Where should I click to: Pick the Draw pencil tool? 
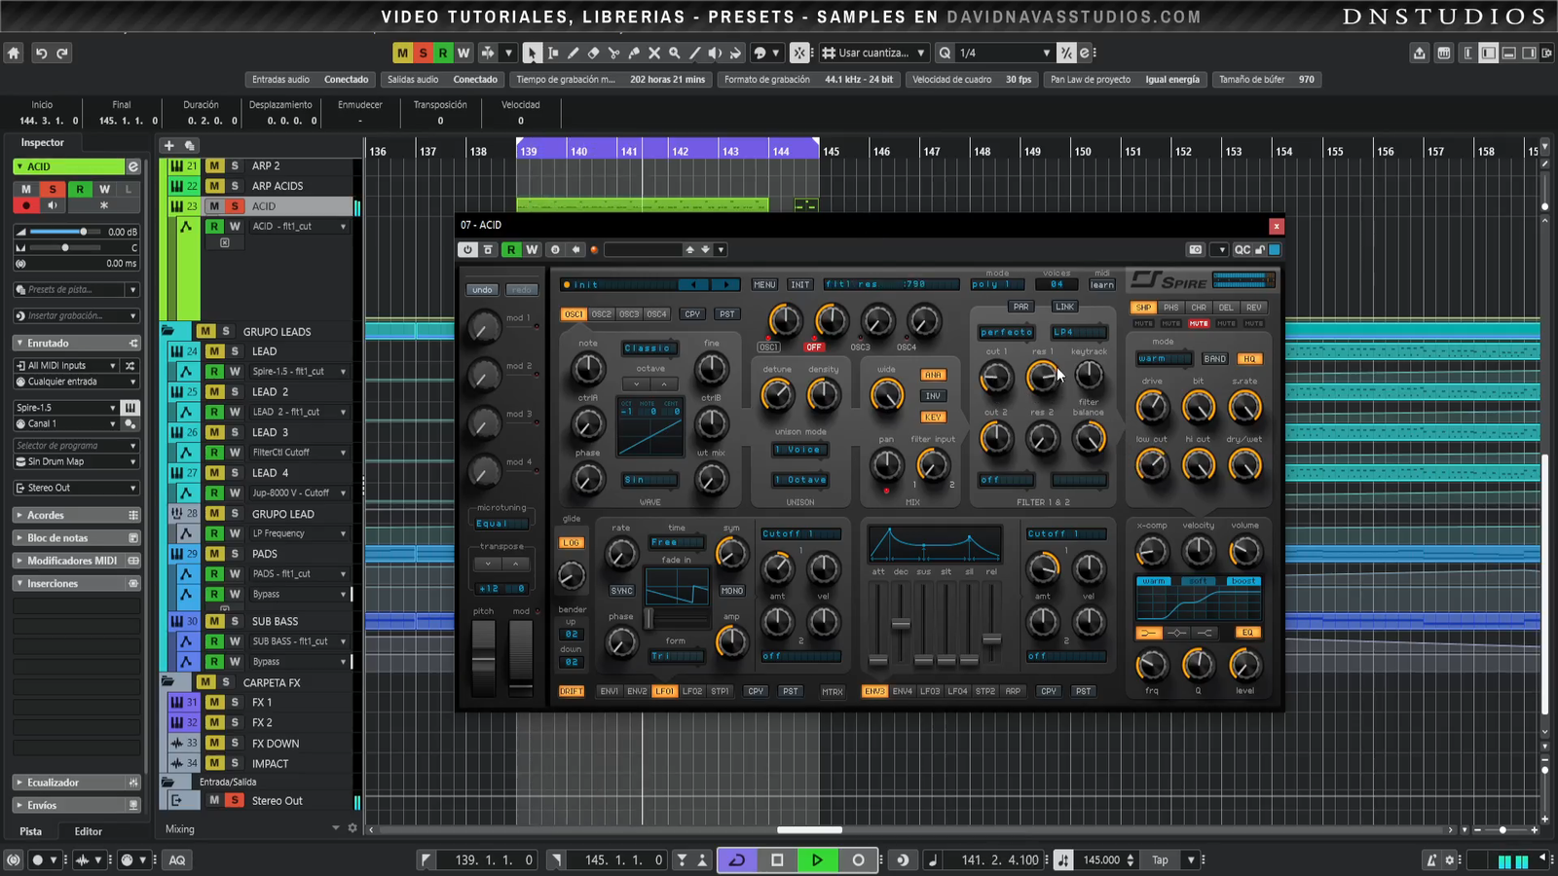click(x=573, y=54)
